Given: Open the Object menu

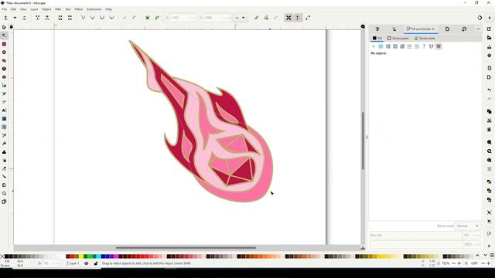Looking at the screenshot, I should 46,9.
